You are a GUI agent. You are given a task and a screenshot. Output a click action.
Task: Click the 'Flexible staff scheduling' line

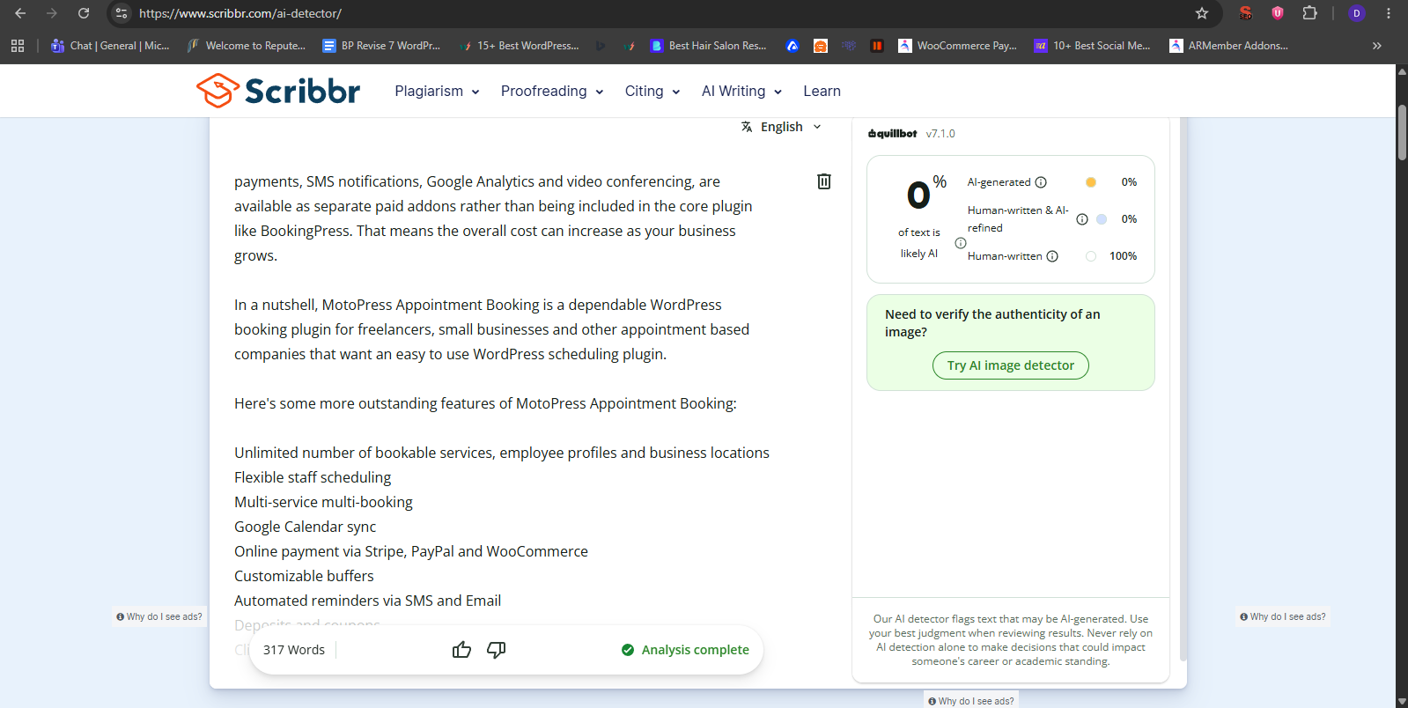[313, 477]
